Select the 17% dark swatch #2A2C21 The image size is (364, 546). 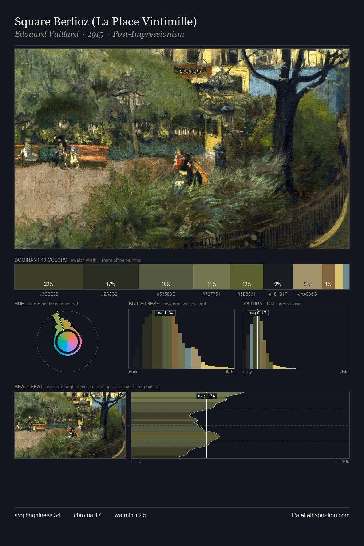pyautogui.click(x=111, y=277)
